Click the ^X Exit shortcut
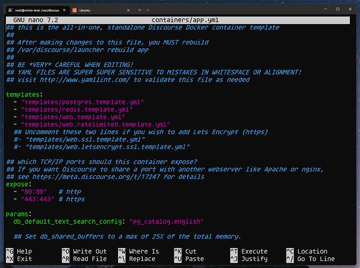 (x=19, y=259)
